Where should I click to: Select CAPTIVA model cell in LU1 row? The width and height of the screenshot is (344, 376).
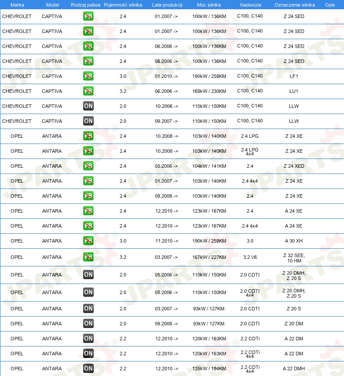click(x=52, y=91)
